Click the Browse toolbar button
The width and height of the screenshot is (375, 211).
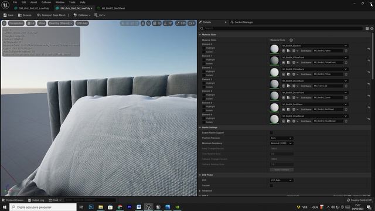point(25,15)
